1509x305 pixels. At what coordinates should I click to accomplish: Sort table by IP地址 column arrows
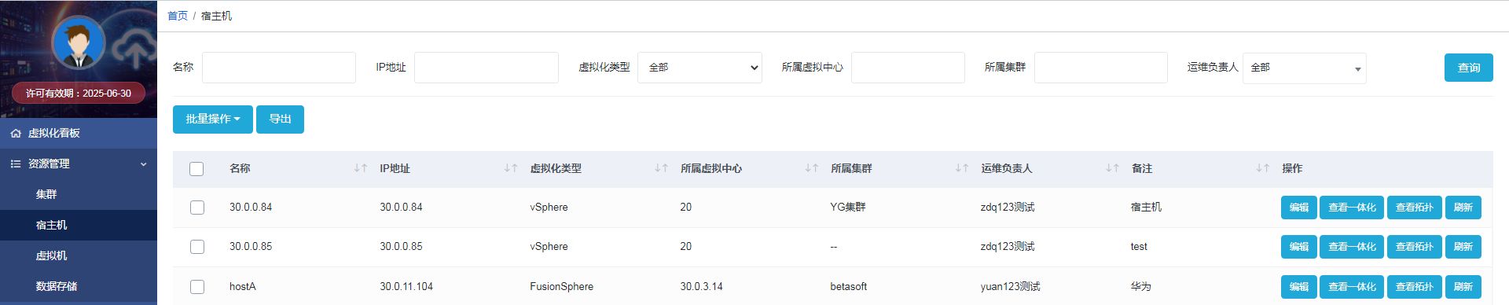click(x=511, y=168)
